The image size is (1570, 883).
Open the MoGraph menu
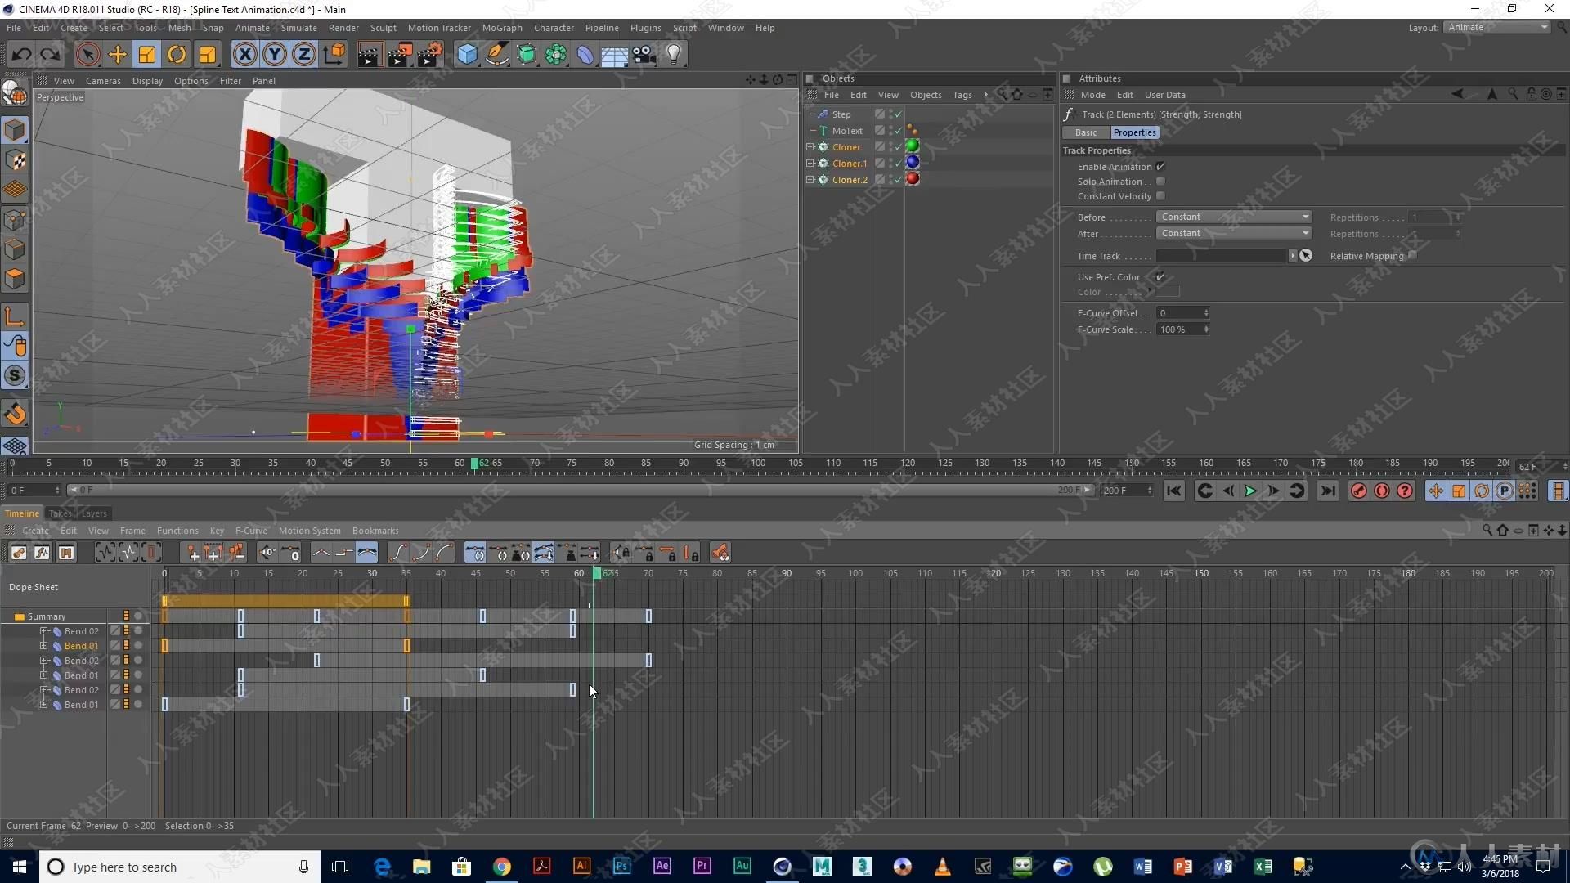502,28
